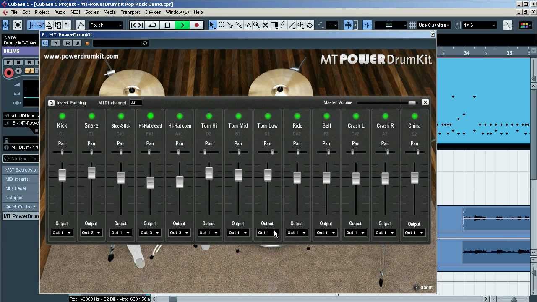537x302 pixels.
Task: Select the Color paint bucket tool
Action: [x=310, y=25]
